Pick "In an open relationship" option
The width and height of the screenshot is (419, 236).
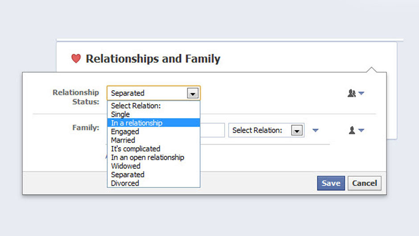[x=148, y=157]
